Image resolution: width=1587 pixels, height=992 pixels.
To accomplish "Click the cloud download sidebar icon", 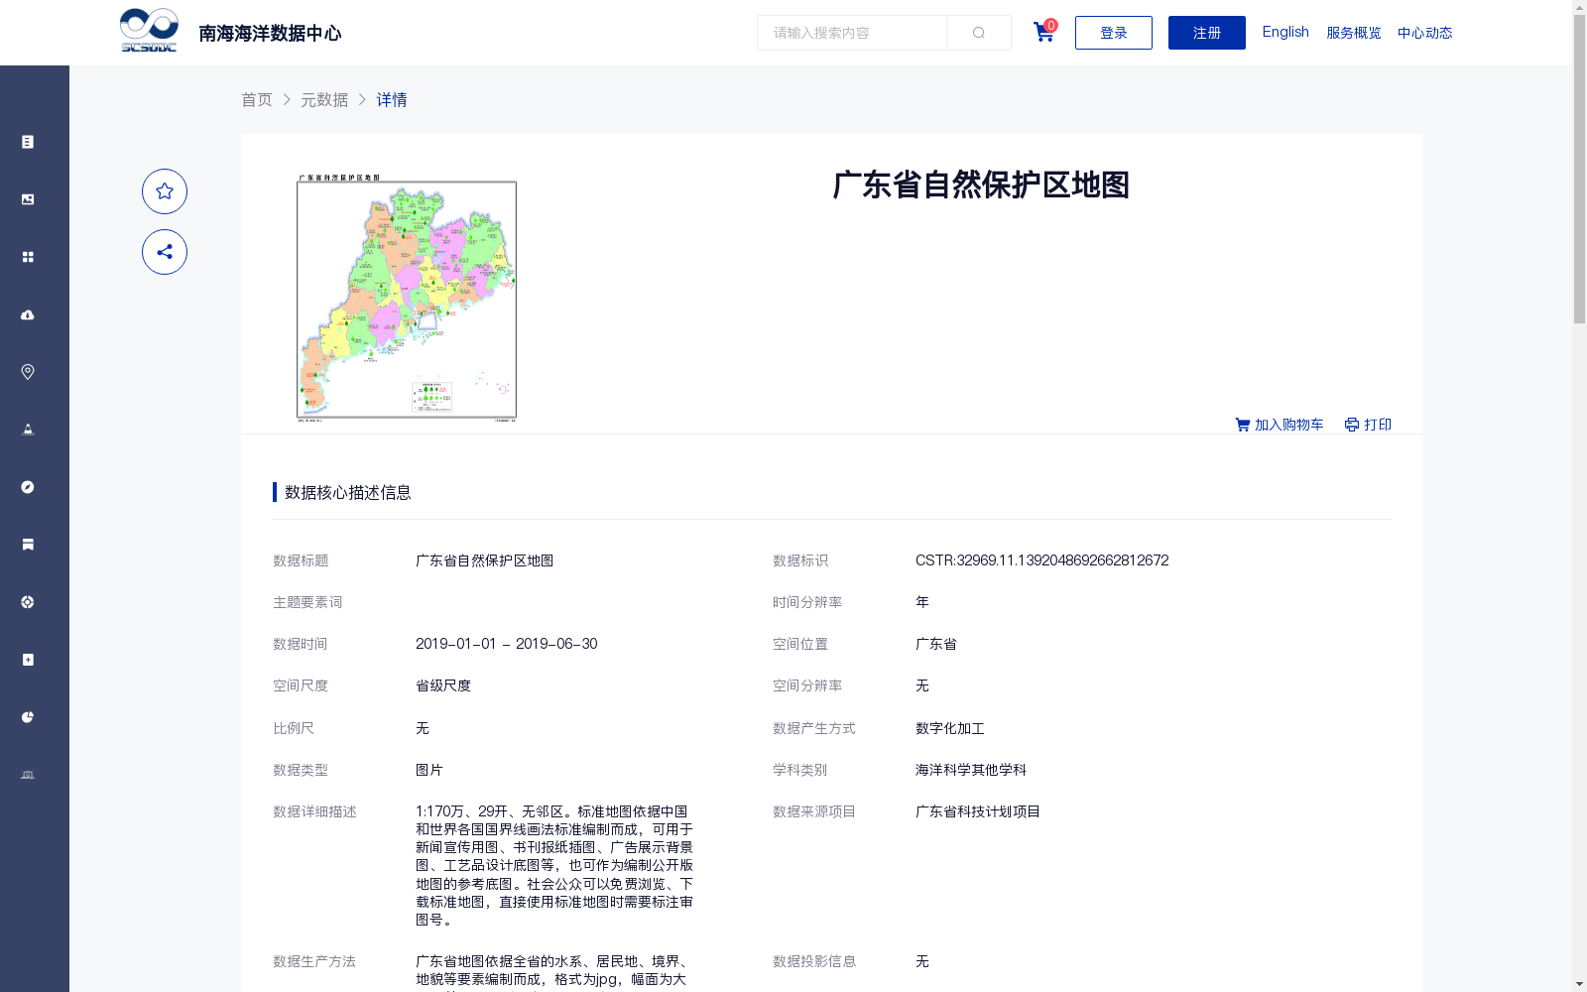I will pyautogui.click(x=28, y=314).
